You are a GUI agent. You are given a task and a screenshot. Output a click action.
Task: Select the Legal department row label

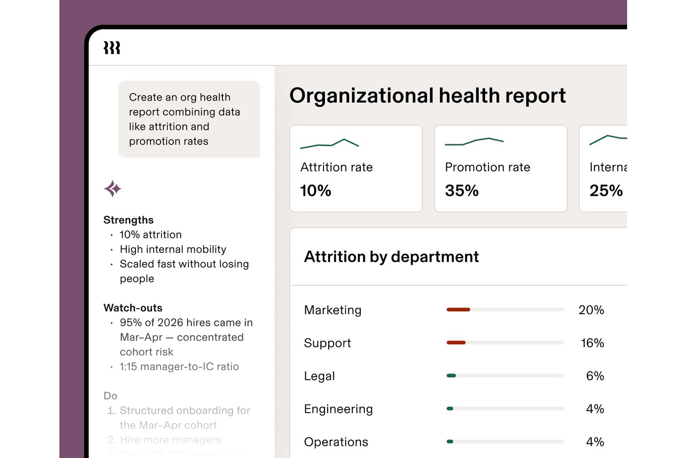tap(319, 376)
